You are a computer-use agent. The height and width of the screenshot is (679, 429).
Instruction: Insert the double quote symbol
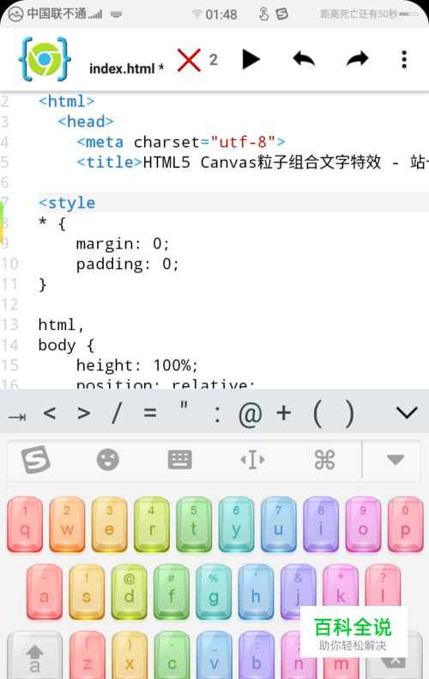click(184, 406)
